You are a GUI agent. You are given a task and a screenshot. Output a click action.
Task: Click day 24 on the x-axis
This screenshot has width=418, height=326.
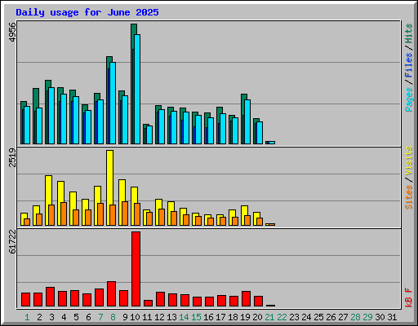point(306,317)
